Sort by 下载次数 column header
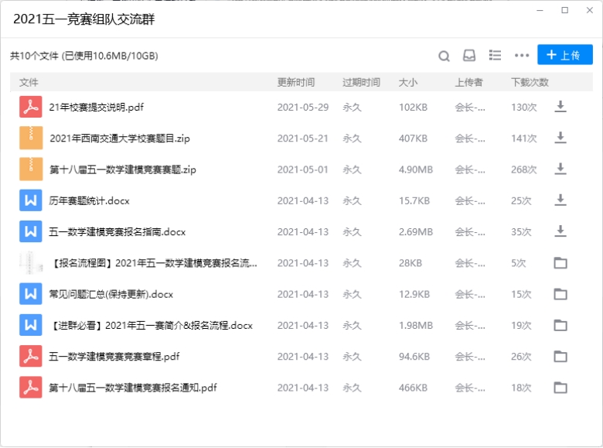The width and height of the screenshot is (603, 448). pyautogui.click(x=530, y=82)
